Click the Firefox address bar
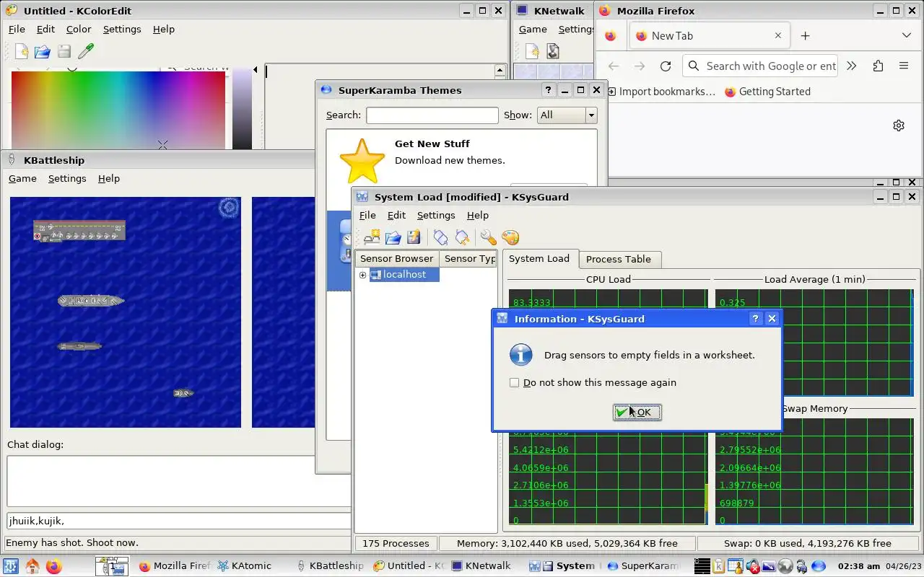Image resolution: width=924 pixels, height=577 pixels. coord(759,66)
